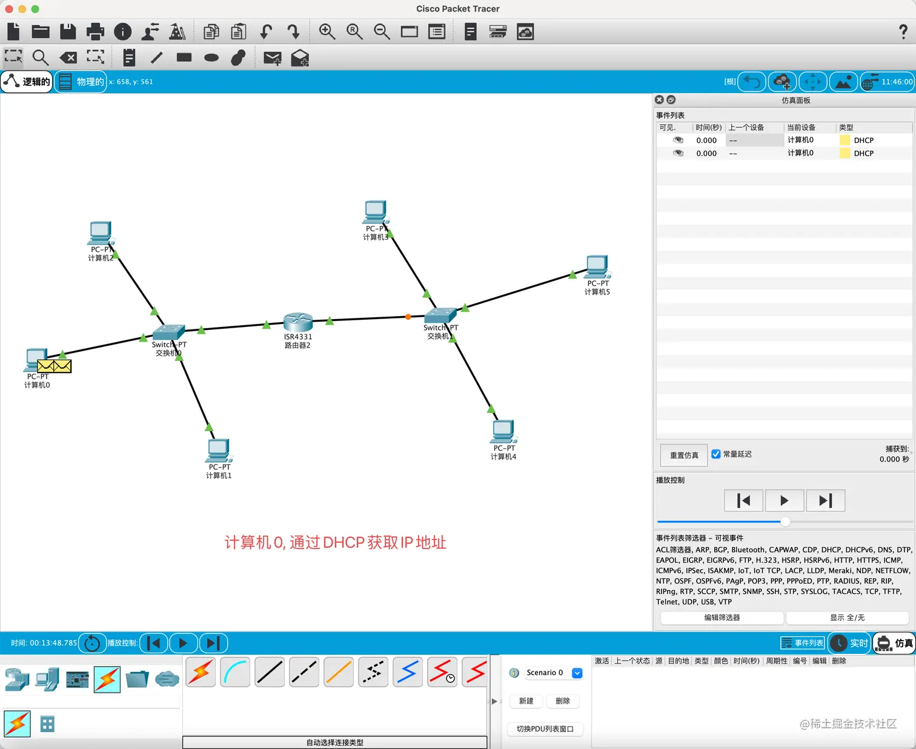Screen dimensions: 916x749
Task: Open the Set Tiled Background mountain icon
Action: click(x=843, y=82)
